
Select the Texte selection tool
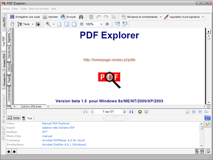tap(24, 24)
